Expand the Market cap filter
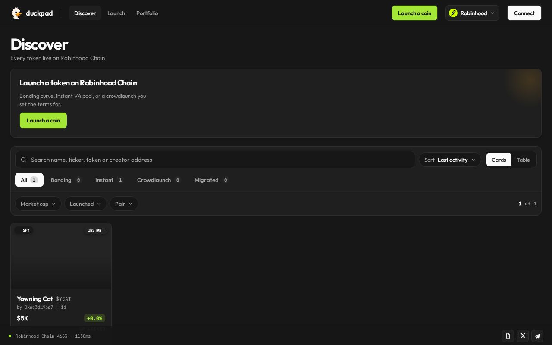552x345 pixels. [x=38, y=204]
